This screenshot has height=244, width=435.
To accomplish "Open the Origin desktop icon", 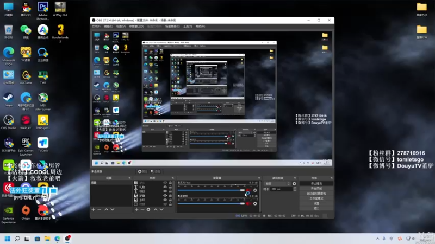I will (26, 213).
